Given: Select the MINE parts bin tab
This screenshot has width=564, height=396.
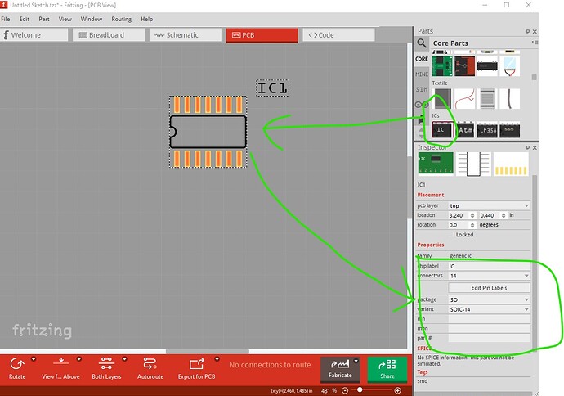Looking at the screenshot, I should tap(422, 74).
